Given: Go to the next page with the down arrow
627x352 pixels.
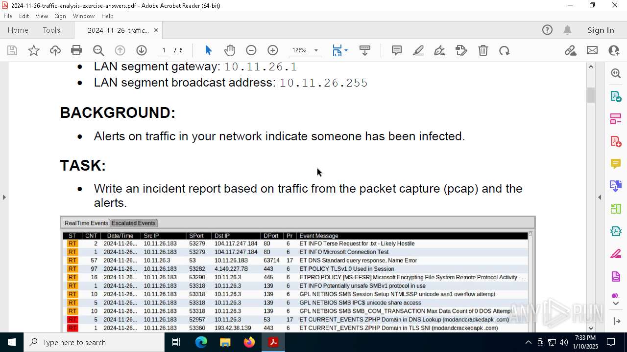Looking at the screenshot, I should click(x=142, y=50).
